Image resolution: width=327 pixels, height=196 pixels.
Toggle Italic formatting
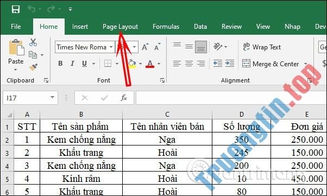point(72,64)
